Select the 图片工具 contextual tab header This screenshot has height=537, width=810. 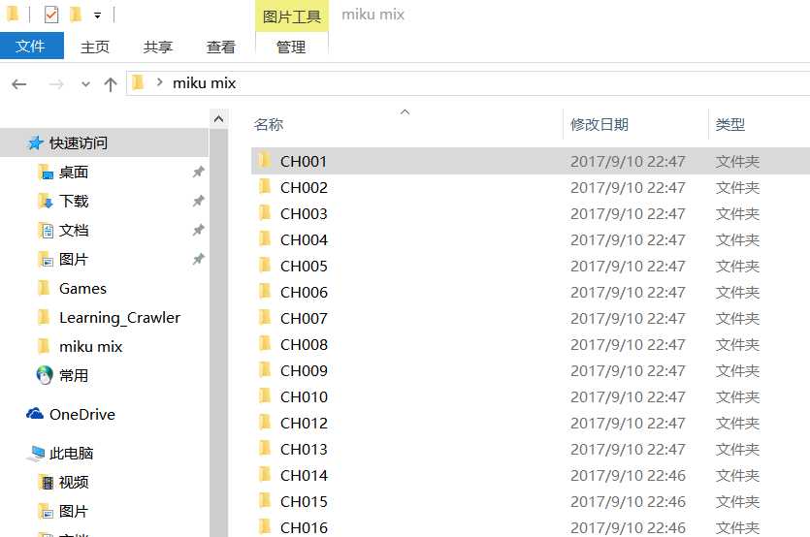(292, 16)
